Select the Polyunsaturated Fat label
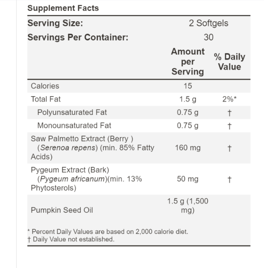This screenshot has width=264, height=268. 72,112
